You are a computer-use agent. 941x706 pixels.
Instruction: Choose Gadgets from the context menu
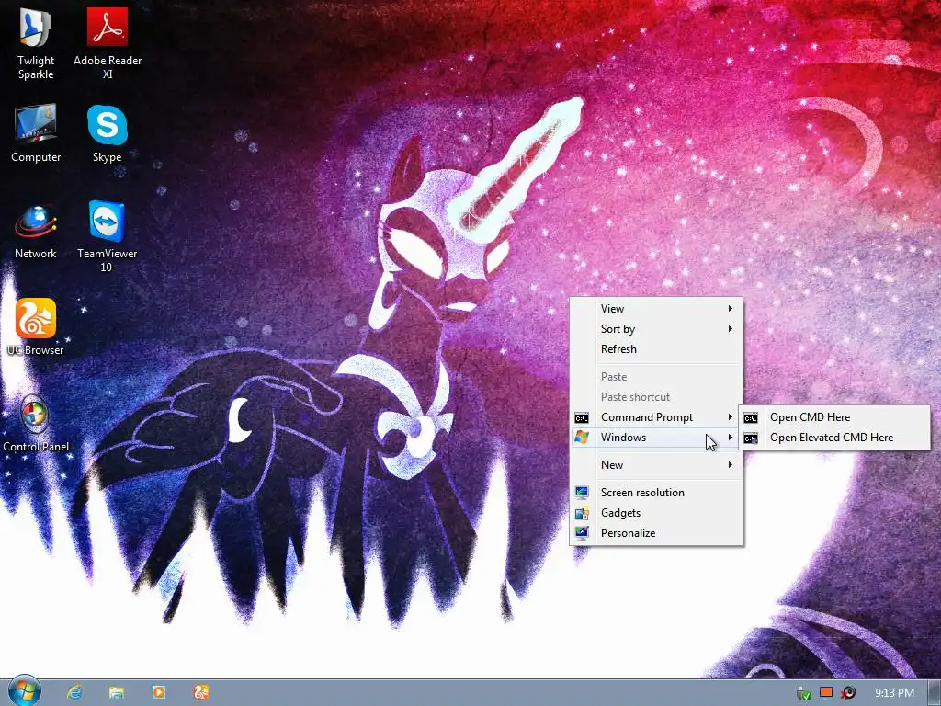pos(656,513)
